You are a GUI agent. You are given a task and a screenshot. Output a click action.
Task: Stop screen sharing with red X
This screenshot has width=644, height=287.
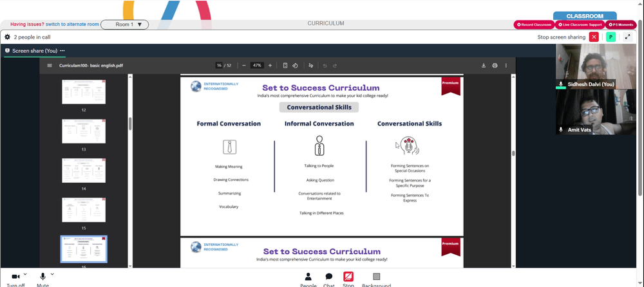pyautogui.click(x=594, y=37)
